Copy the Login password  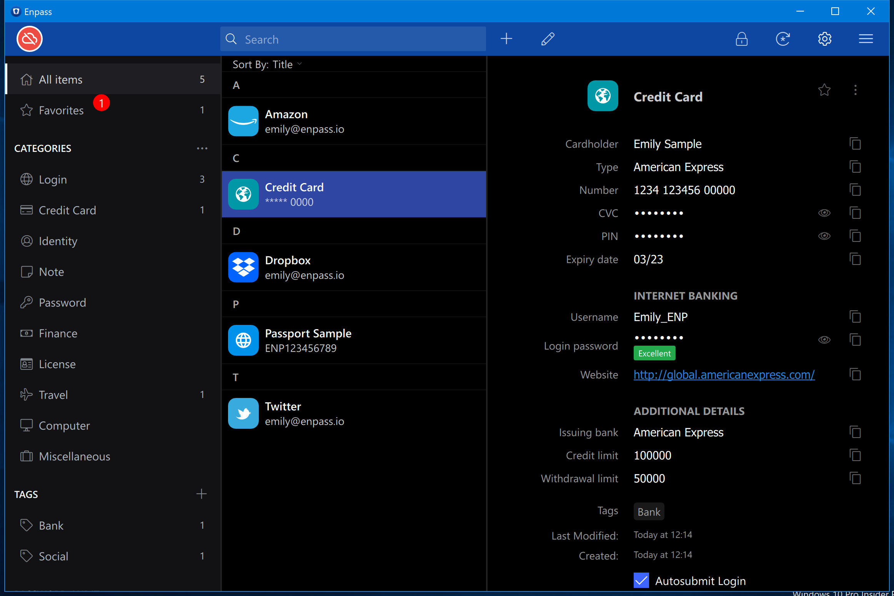coord(855,340)
